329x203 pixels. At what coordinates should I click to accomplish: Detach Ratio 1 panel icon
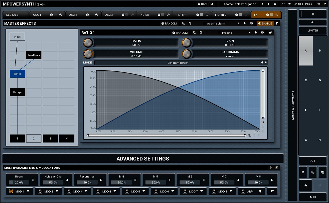click(x=270, y=33)
